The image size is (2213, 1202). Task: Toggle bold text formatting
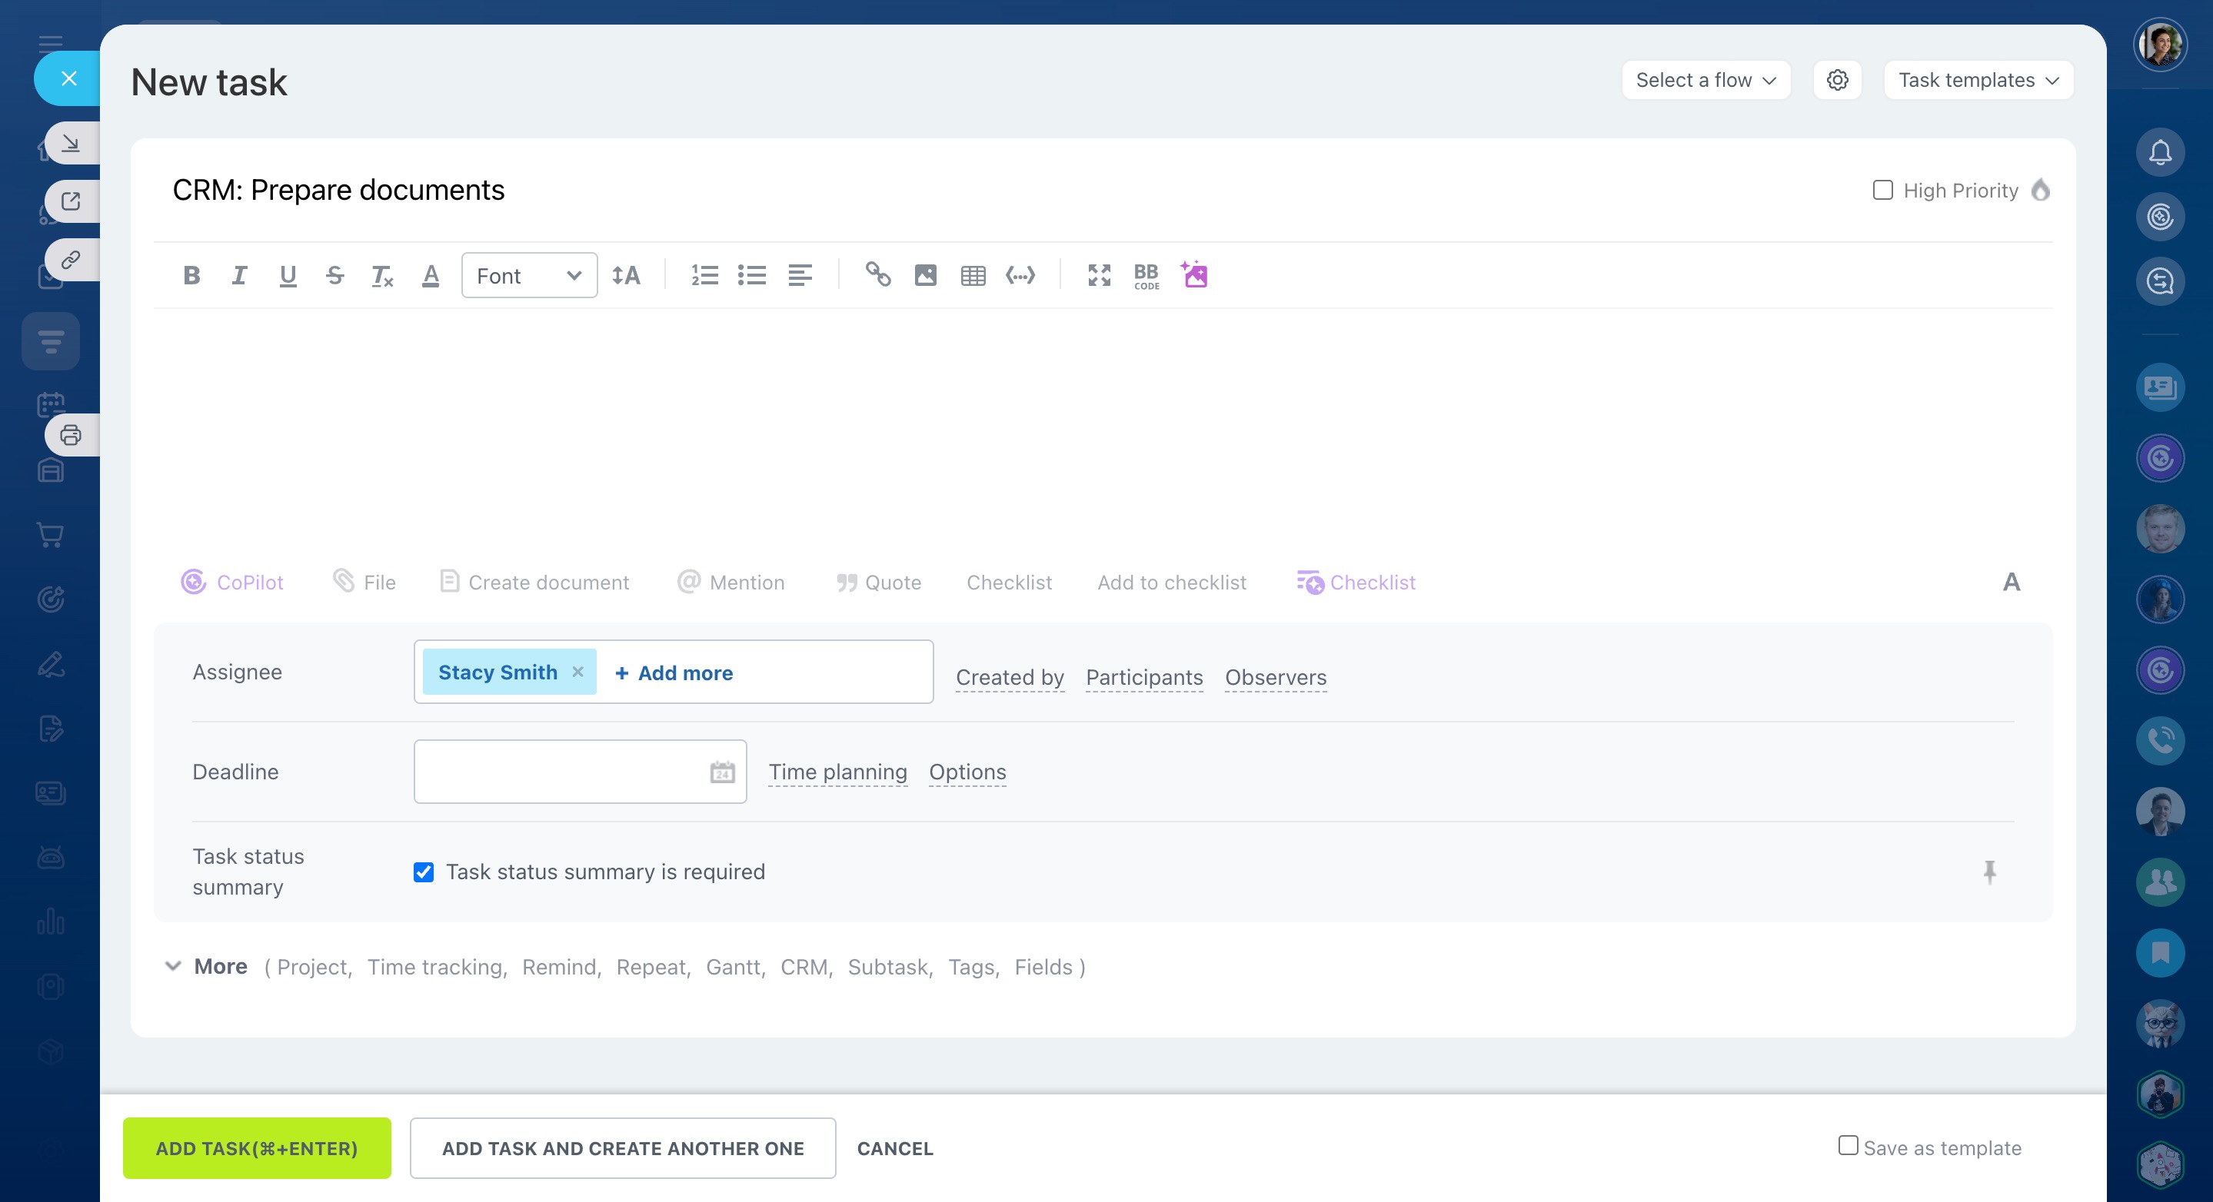(191, 276)
